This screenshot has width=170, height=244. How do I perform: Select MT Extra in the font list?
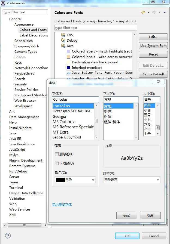click(x=60, y=132)
